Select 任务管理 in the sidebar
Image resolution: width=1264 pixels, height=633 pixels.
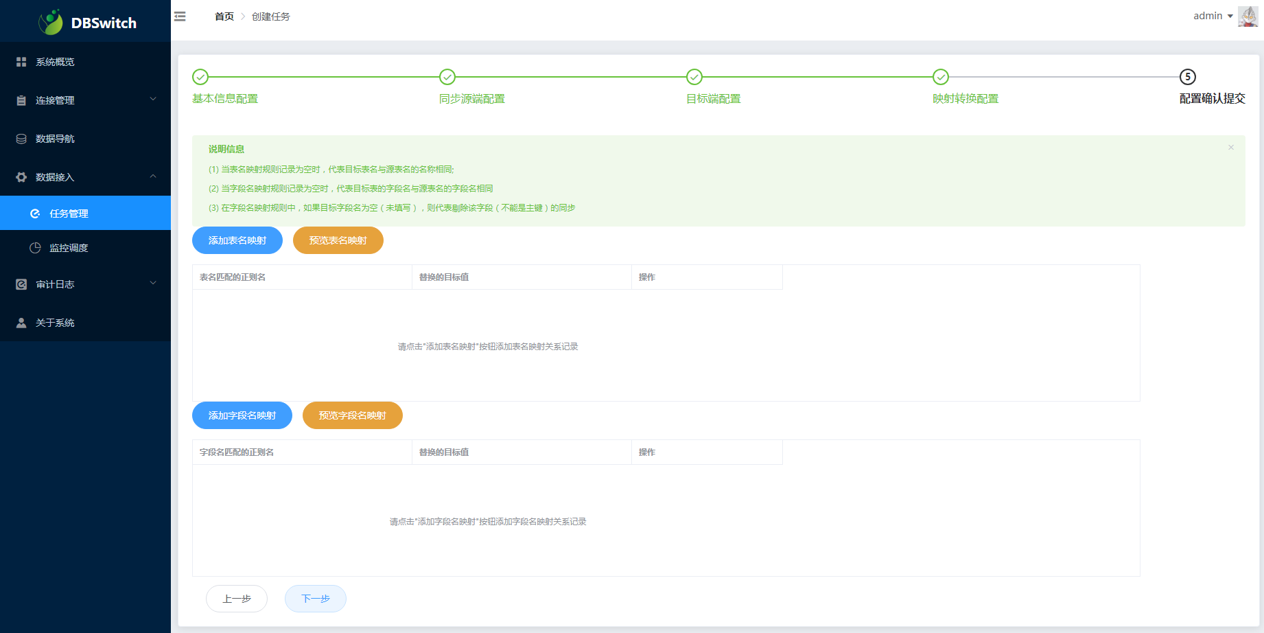tap(69, 214)
